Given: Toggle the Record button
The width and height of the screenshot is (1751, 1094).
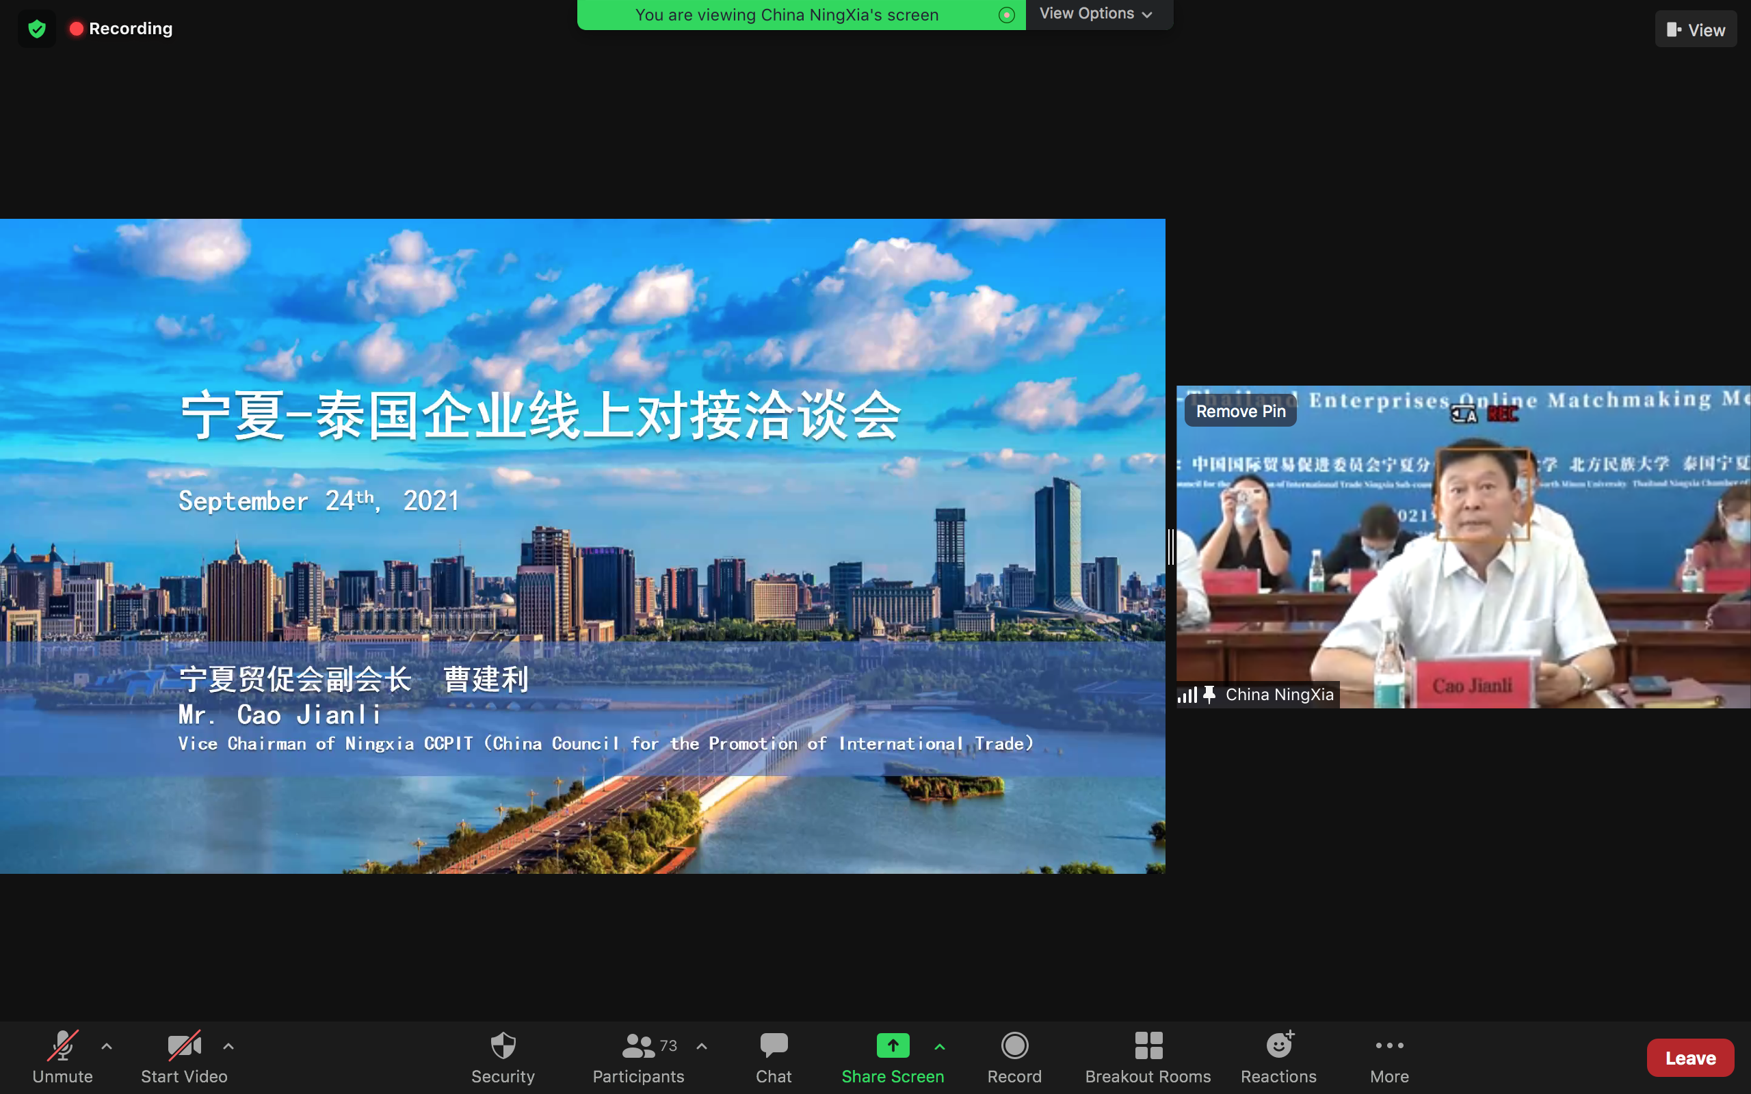Looking at the screenshot, I should point(1014,1056).
